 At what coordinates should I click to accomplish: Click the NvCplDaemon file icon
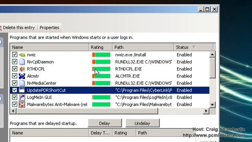22,62
